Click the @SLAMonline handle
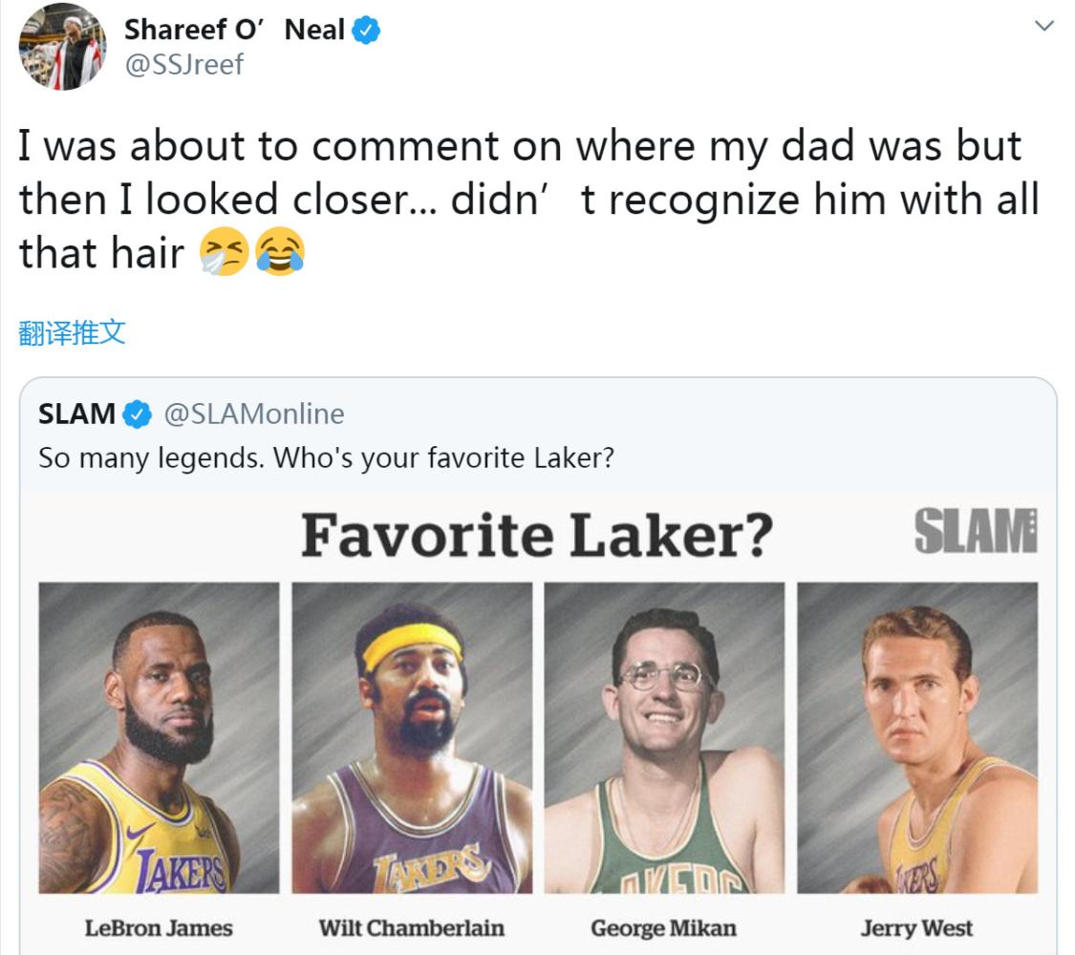The height and width of the screenshot is (955, 1075). click(x=253, y=414)
